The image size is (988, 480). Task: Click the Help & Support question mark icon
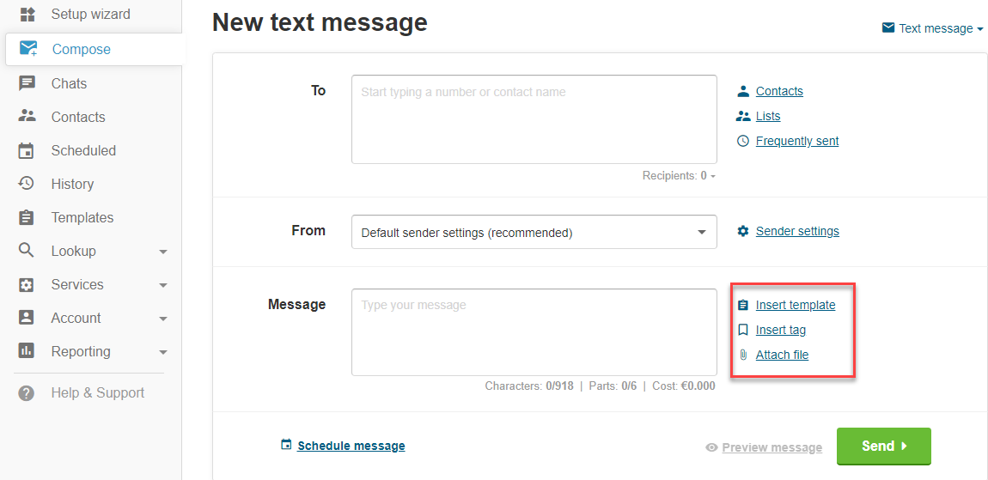tap(27, 393)
